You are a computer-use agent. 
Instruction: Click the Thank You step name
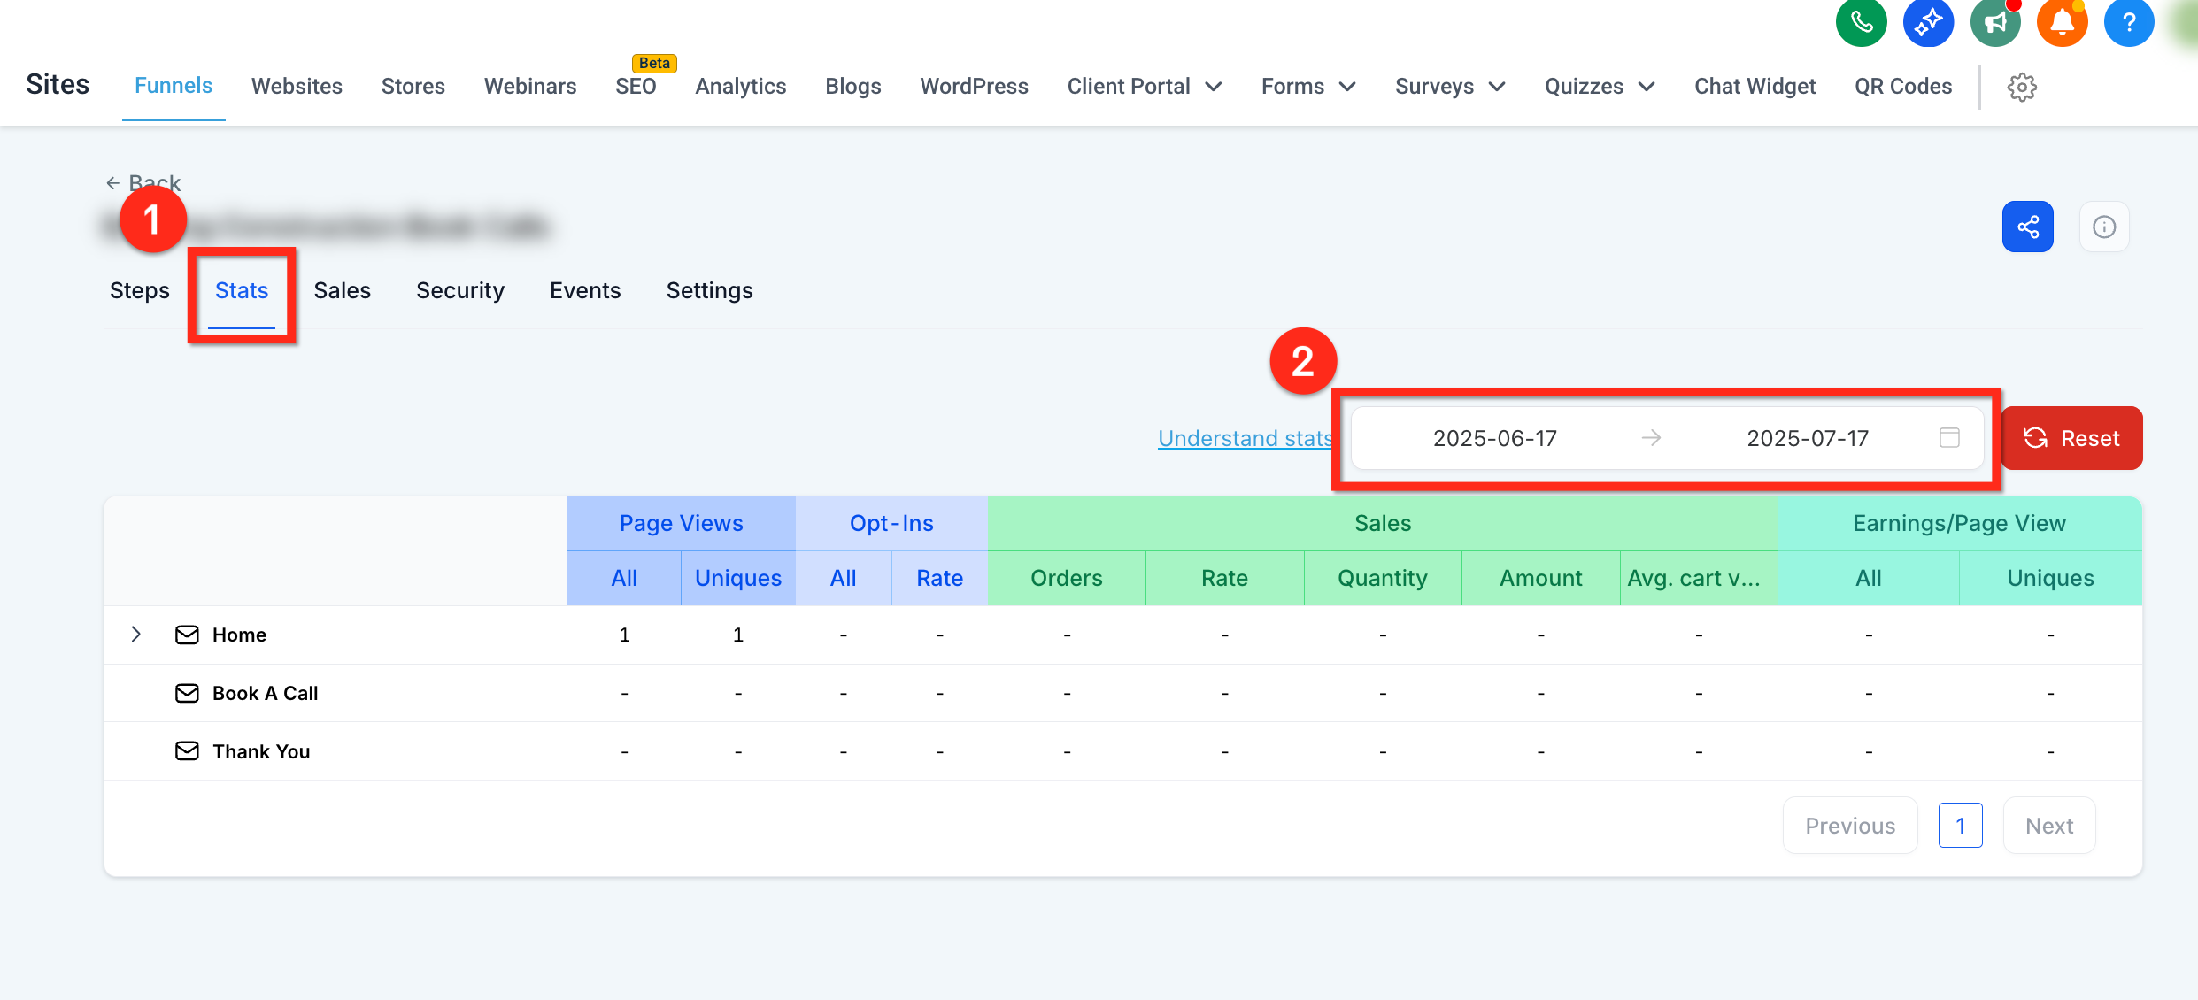[x=261, y=751]
